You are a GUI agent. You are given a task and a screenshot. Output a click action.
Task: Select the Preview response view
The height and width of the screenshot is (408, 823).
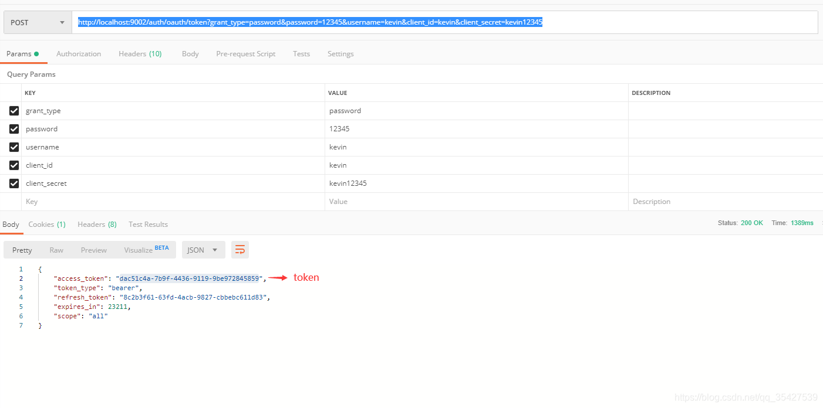tap(93, 249)
